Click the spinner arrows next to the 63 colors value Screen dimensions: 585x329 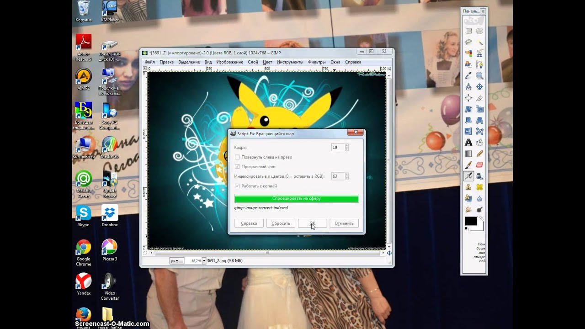click(x=347, y=176)
